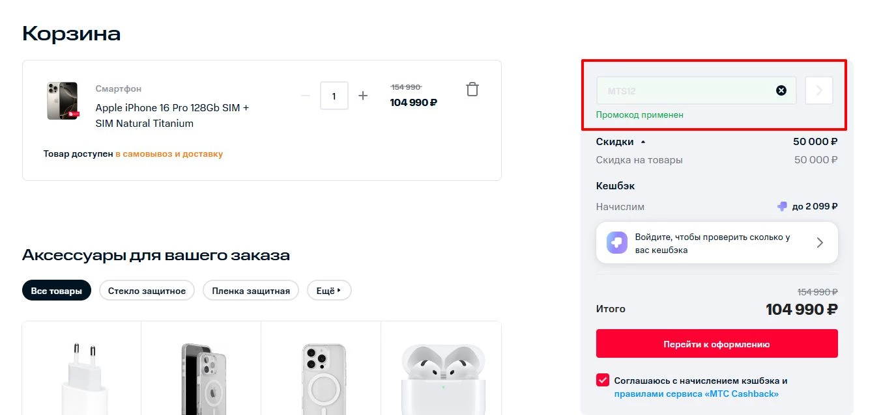This screenshot has width=896, height=415.
Task: Select the Все товары filter tab
Action: coord(57,291)
